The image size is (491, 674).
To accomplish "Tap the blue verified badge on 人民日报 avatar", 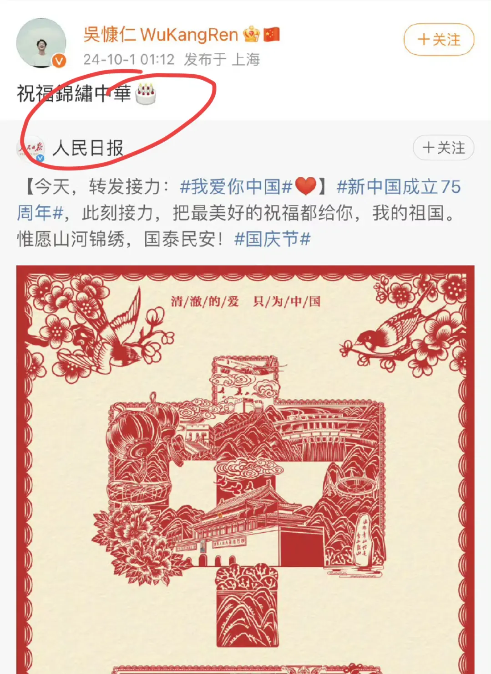I will point(40,158).
